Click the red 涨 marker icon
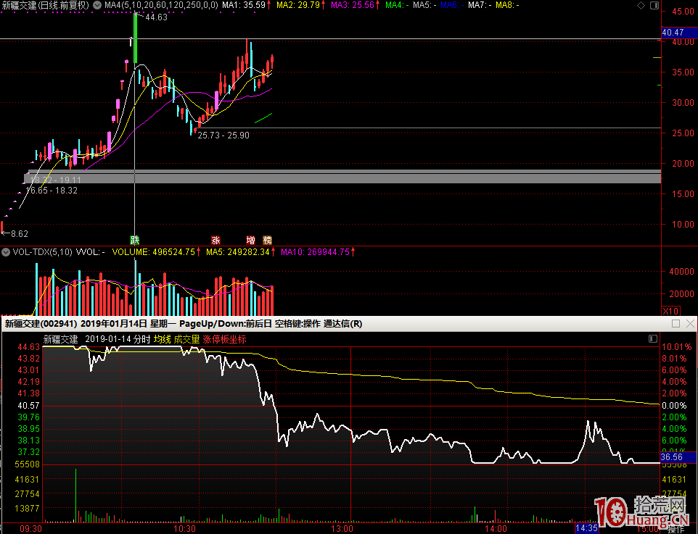 tap(215, 240)
